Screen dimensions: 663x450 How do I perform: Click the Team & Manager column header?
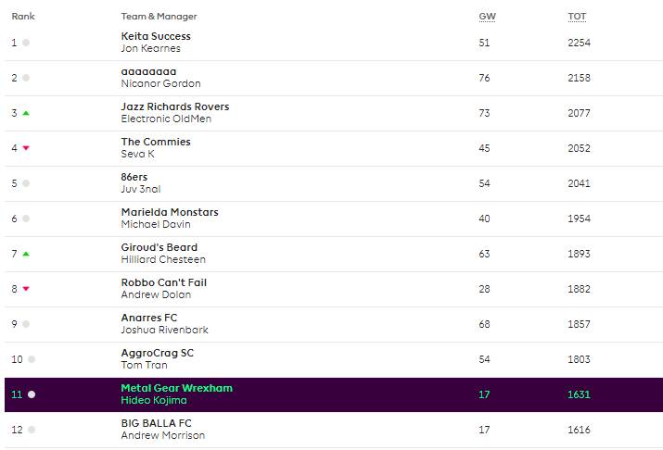[x=159, y=17]
